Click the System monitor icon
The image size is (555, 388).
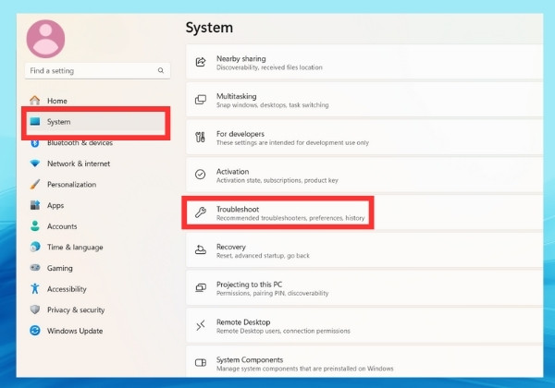point(35,122)
